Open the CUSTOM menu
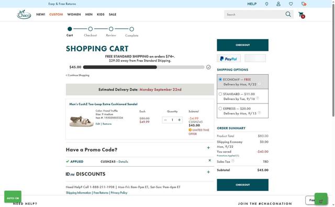This screenshot has height=207, width=335. click(56, 14)
